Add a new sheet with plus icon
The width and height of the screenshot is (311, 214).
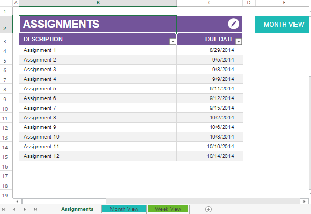[209, 209]
